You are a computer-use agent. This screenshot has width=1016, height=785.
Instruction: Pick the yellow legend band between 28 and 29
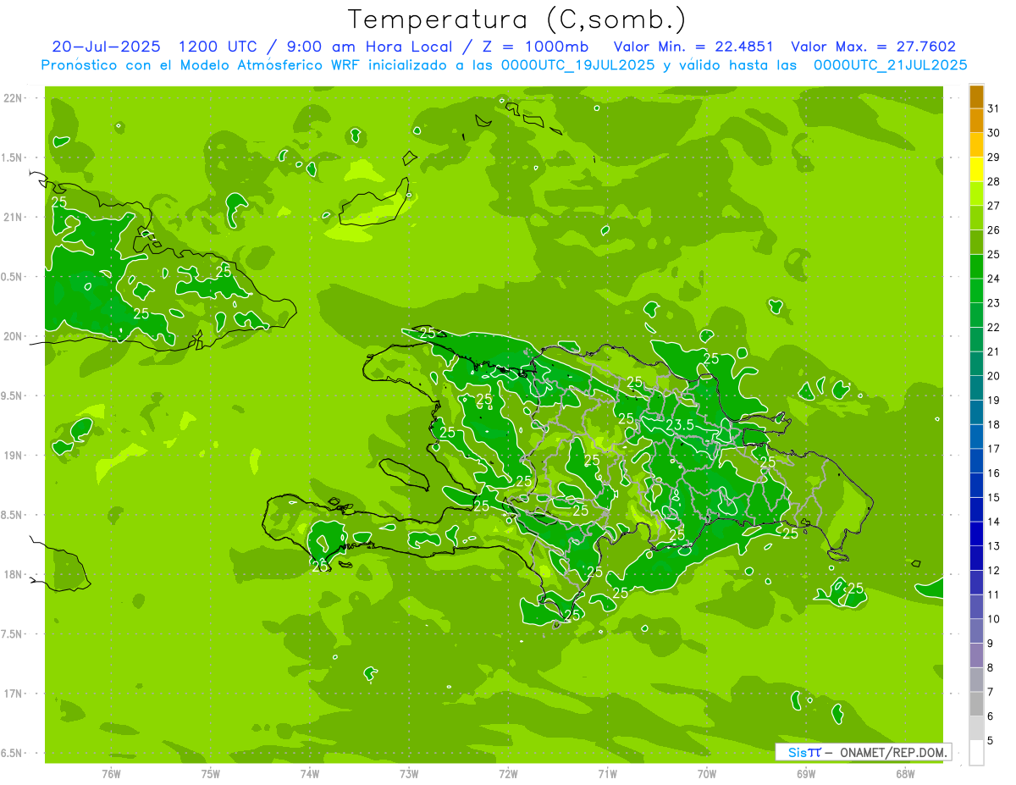[976, 169]
